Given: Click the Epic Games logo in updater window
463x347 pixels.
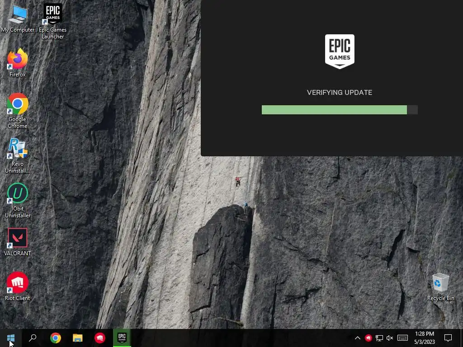Looking at the screenshot, I should [x=340, y=52].
